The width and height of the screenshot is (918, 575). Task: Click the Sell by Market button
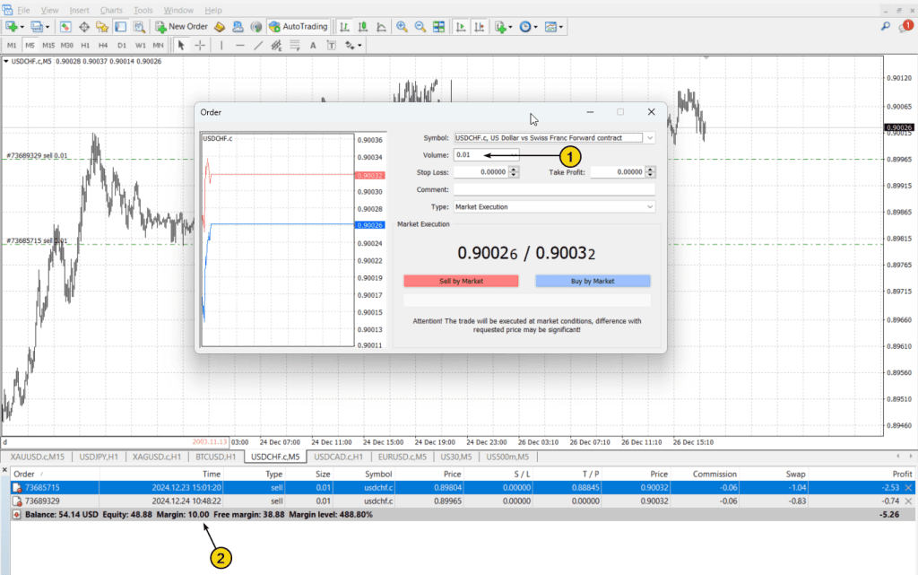461,281
